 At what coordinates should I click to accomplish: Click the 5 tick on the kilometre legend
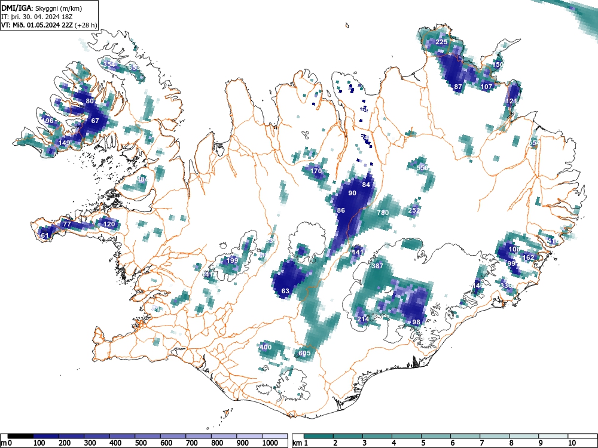click(x=423, y=443)
